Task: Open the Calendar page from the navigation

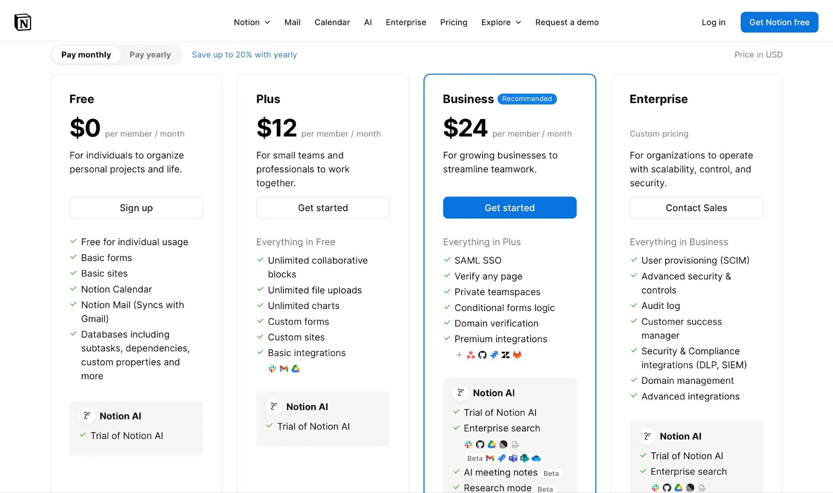Action: point(332,22)
